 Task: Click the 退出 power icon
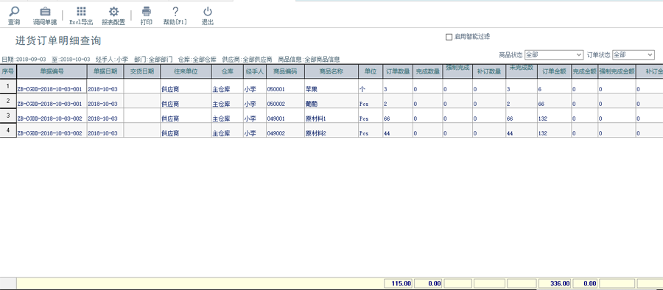[x=208, y=12]
